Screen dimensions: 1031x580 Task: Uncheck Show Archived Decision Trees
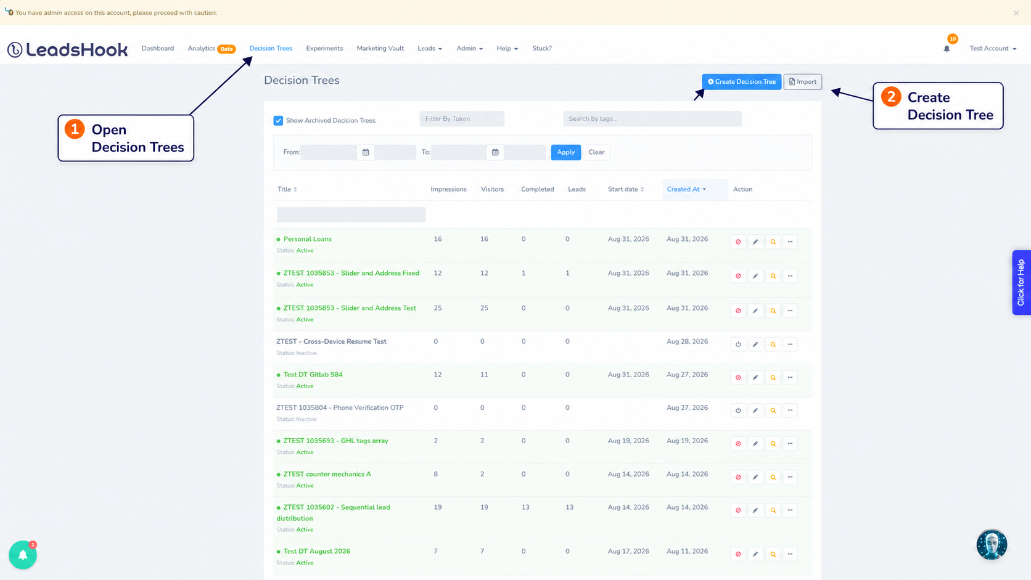[278, 120]
